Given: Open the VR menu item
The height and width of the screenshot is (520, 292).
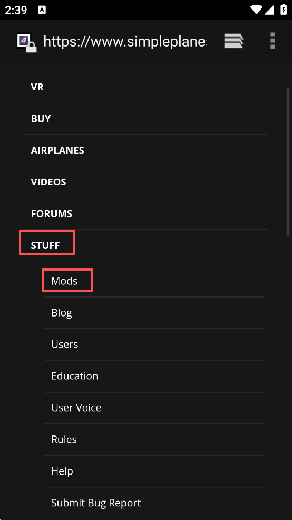Looking at the screenshot, I should tap(146, 87).
